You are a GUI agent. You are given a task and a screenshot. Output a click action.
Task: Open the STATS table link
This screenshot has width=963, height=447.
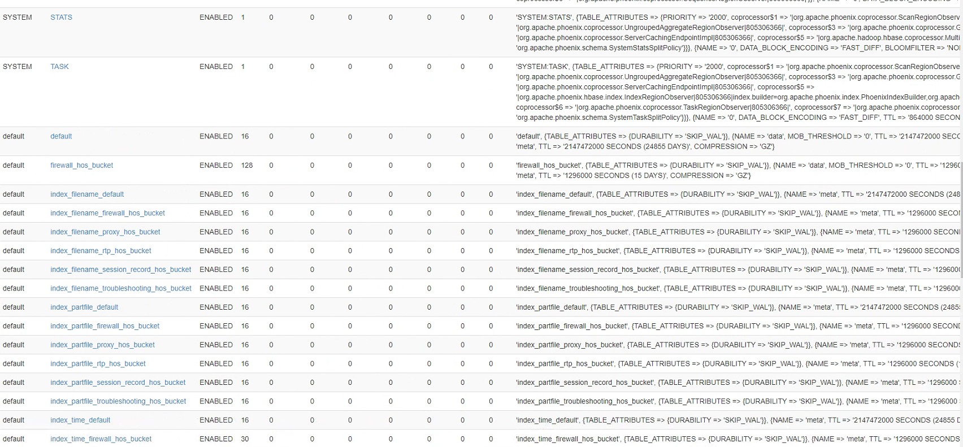click(61, 18)
